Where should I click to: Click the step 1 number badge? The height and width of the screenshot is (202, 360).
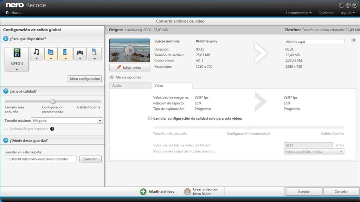6,39
